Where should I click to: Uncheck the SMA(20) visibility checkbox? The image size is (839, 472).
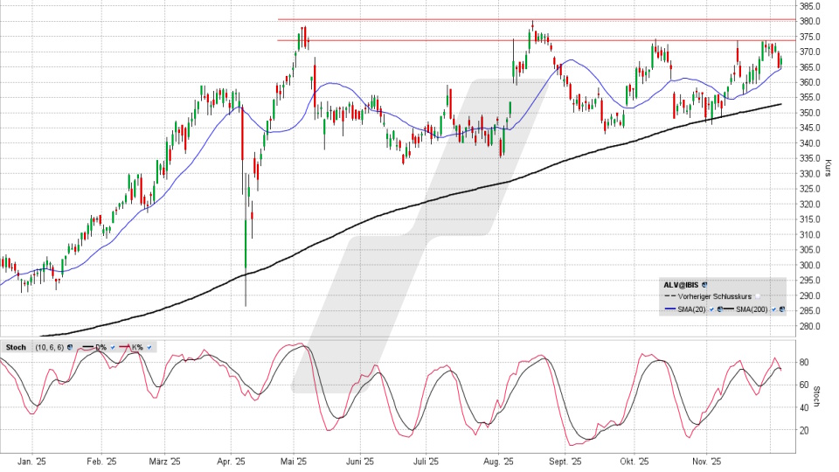coord(711,309)
